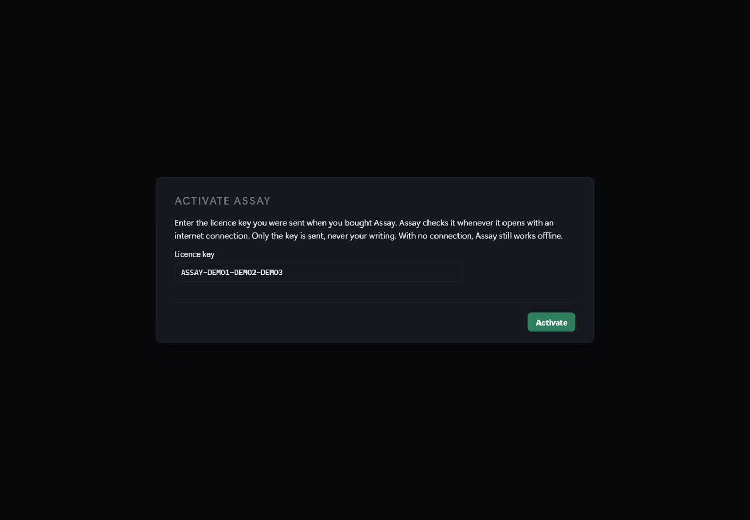Click the ACTIVATE ASSAY dialog heading
This screenshot has width=750, height=520.
[222, 201]
